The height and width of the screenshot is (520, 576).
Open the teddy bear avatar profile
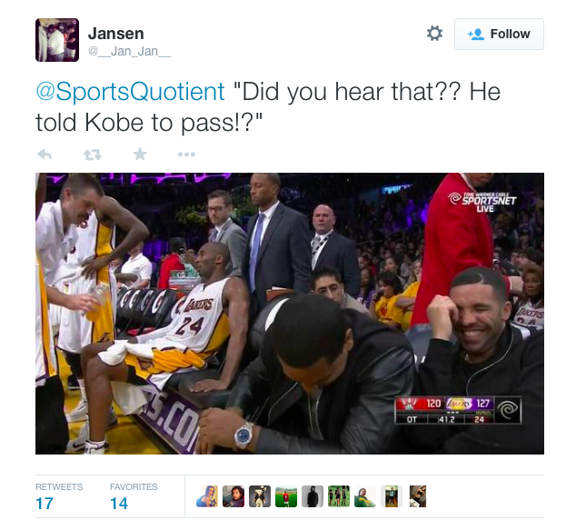coord(260,496)
